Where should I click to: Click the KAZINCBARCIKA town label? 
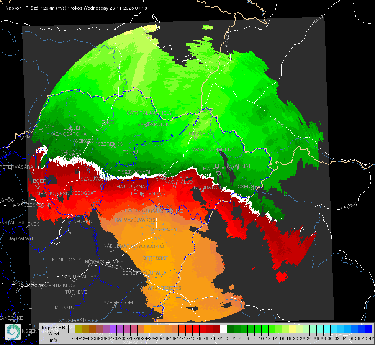pyautogui.click(x=68, y=134)
